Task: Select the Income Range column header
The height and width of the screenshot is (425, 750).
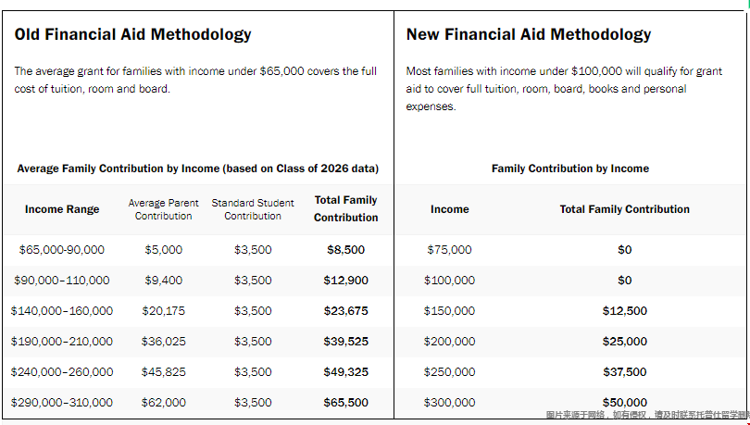Action: [x=62, y=209]
